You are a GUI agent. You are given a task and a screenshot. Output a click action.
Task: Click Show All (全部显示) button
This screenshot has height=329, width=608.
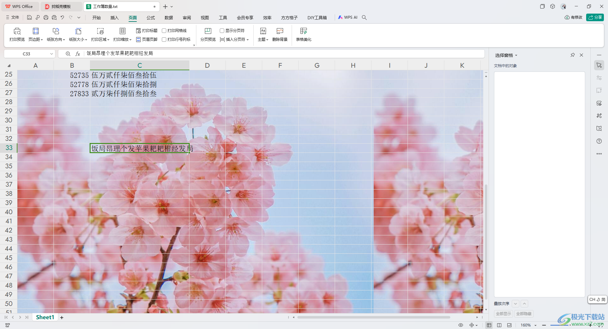click(x=503, y=314)
